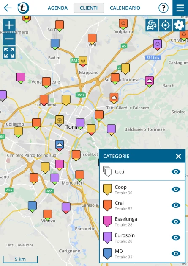Hide the MD category
The width and height of the screenshot is (188, 266).
point(176,253)
